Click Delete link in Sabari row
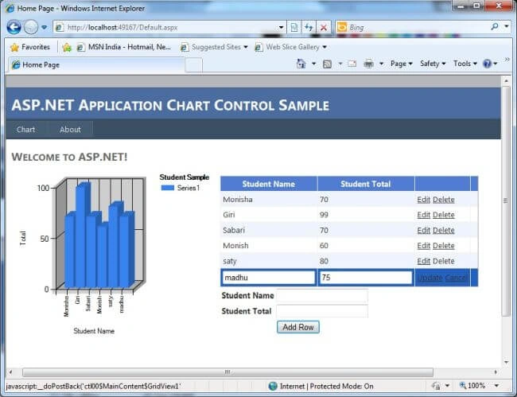Viewport: 517px width, 397px height. (444, 230)
